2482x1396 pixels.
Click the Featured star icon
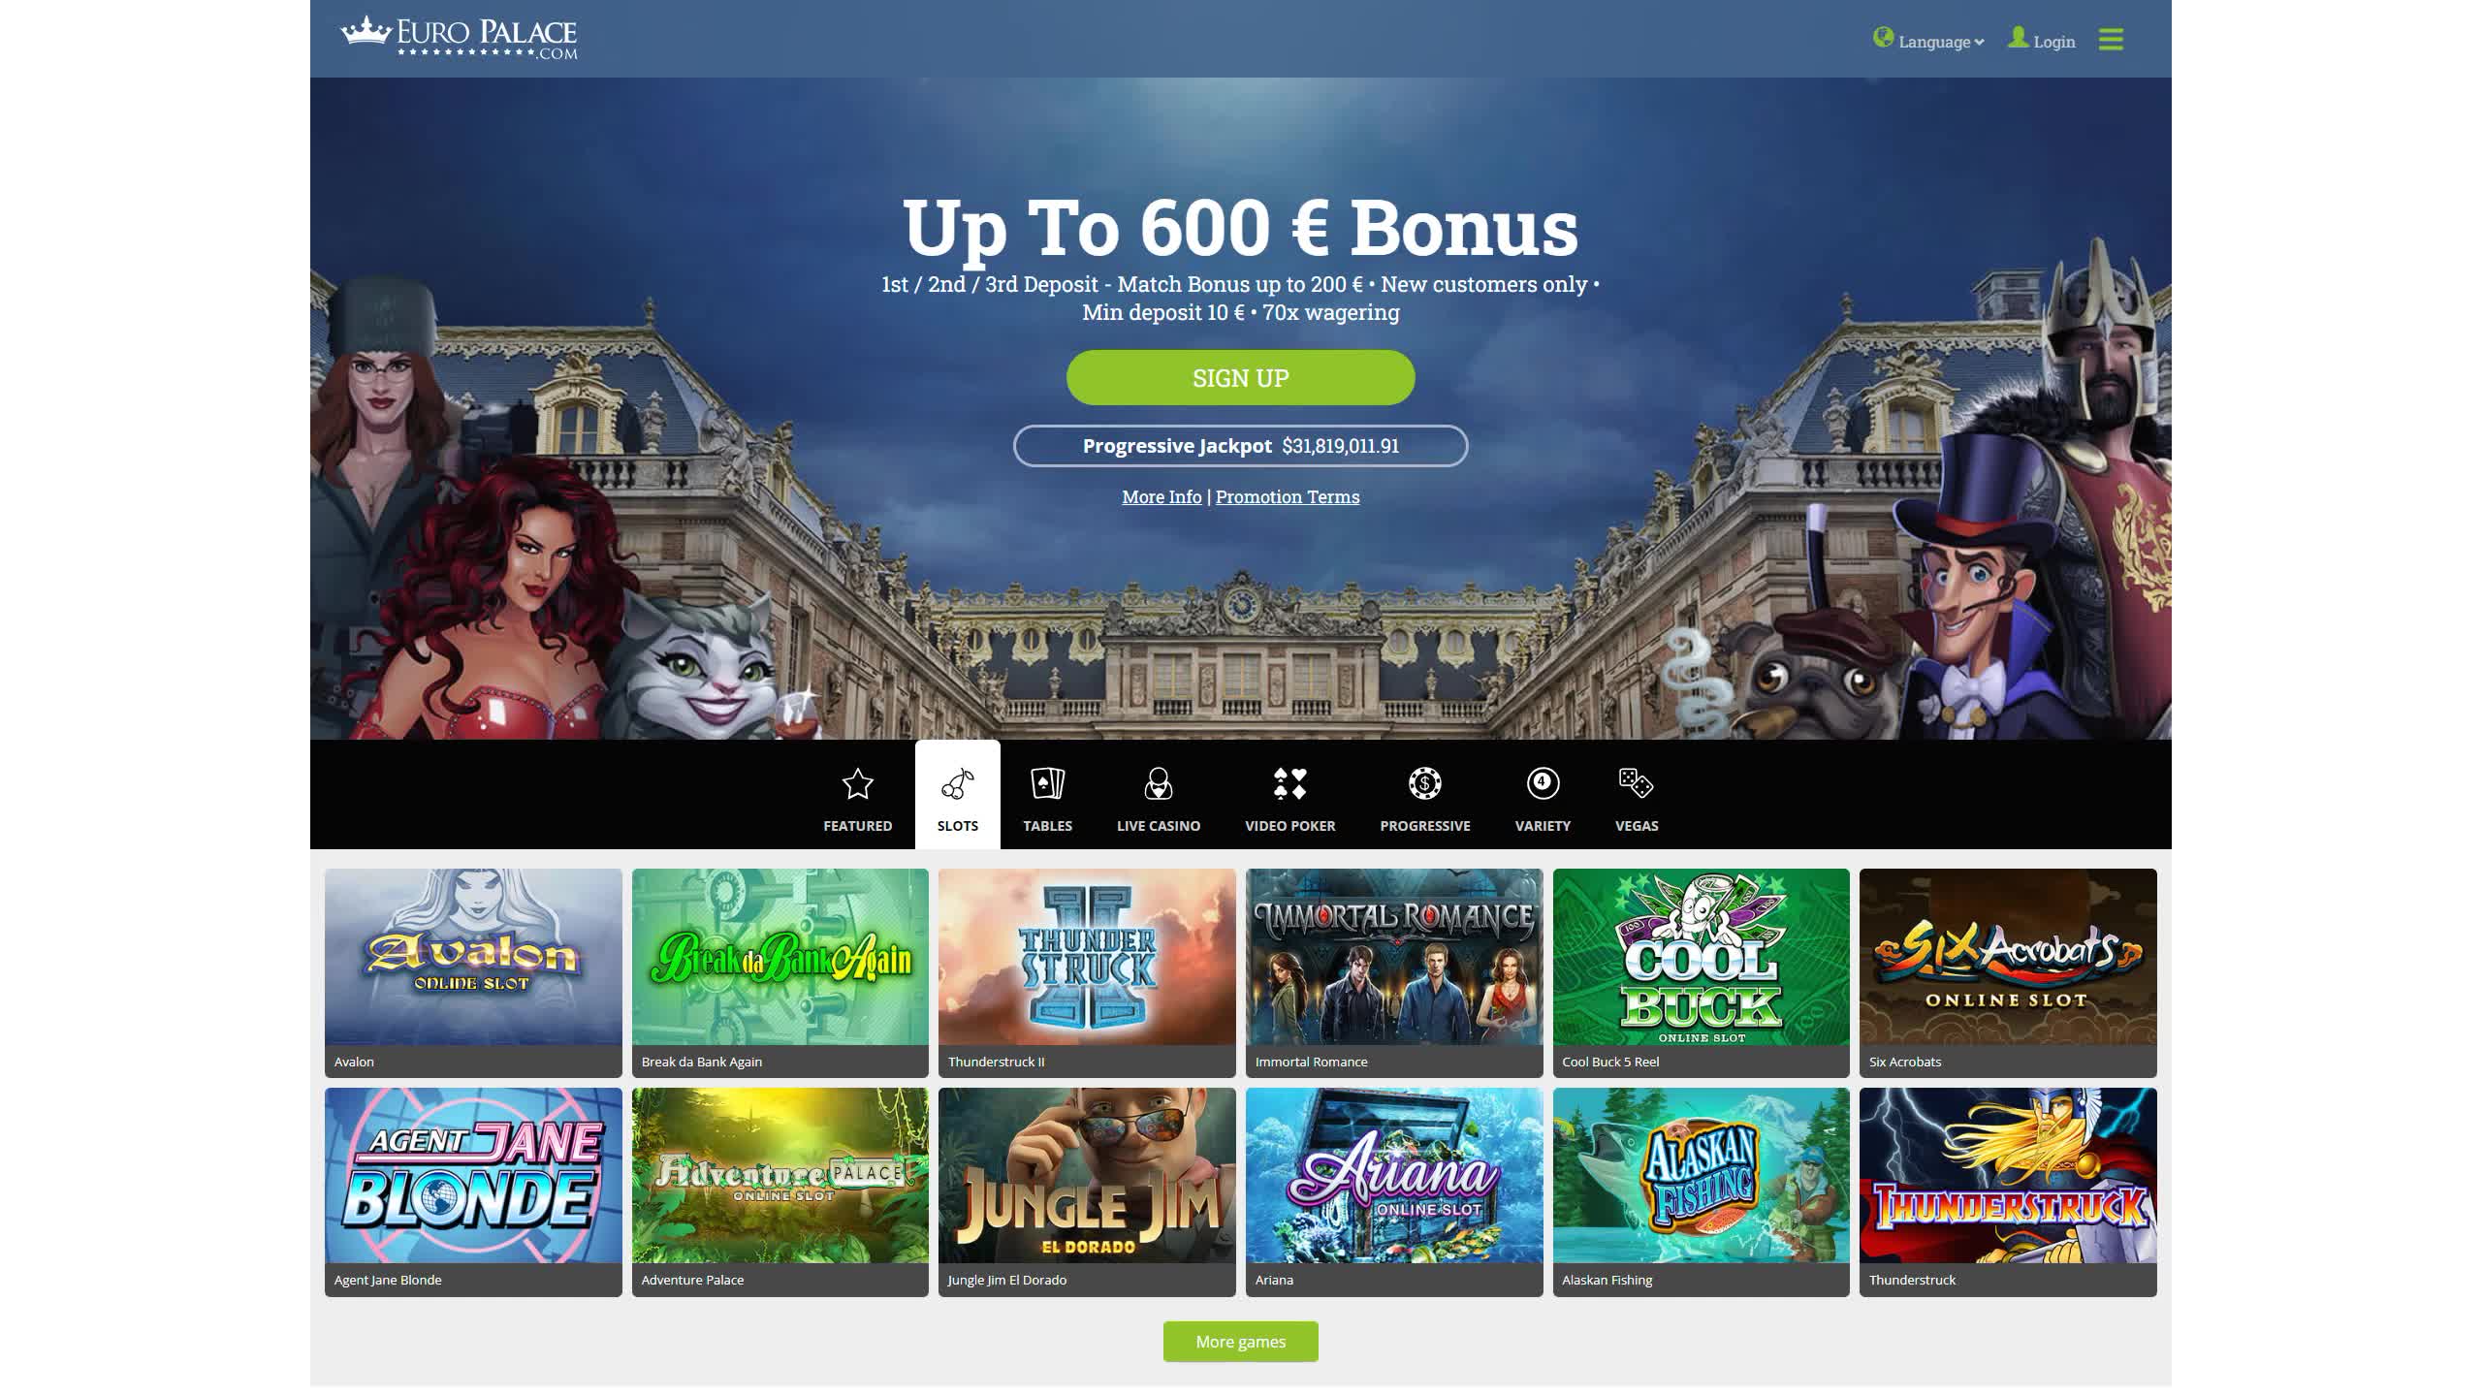(857, 783)
